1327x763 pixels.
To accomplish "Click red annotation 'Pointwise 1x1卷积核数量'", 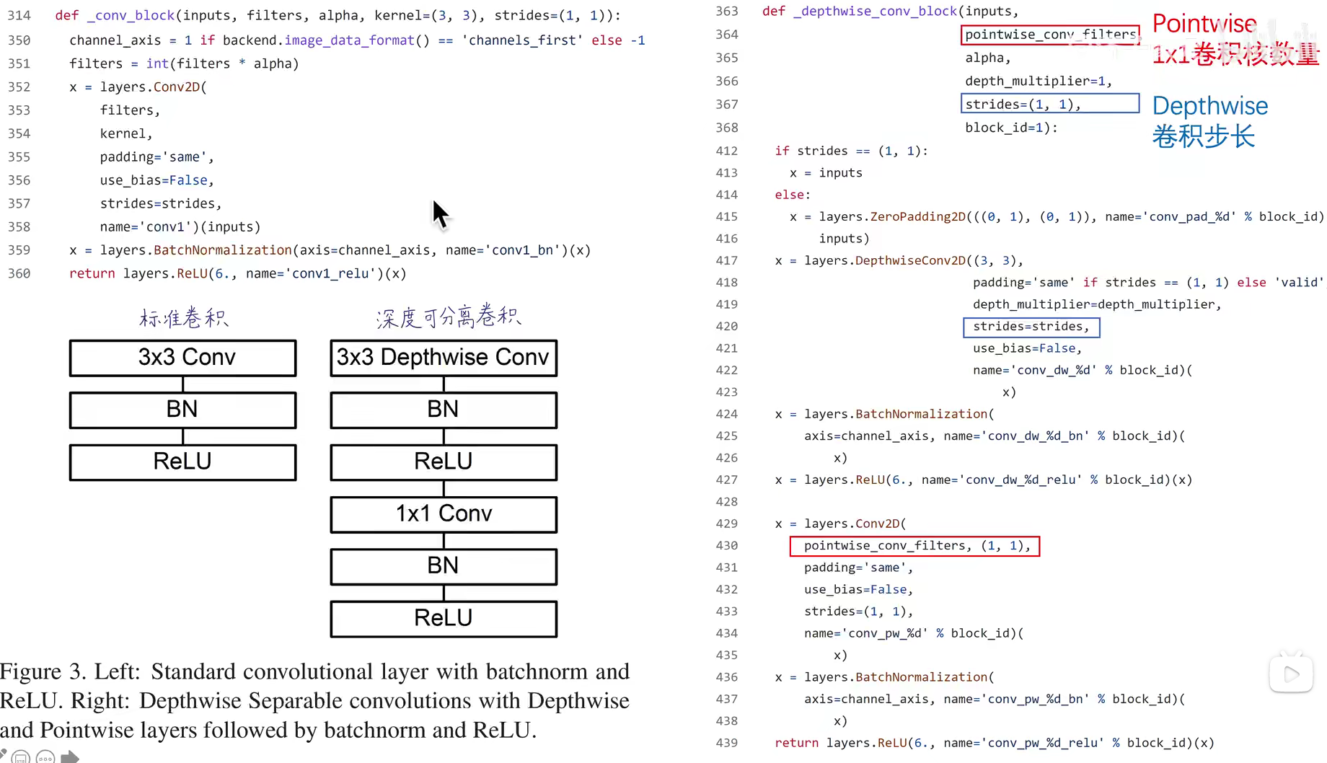I will (1235, 39).
